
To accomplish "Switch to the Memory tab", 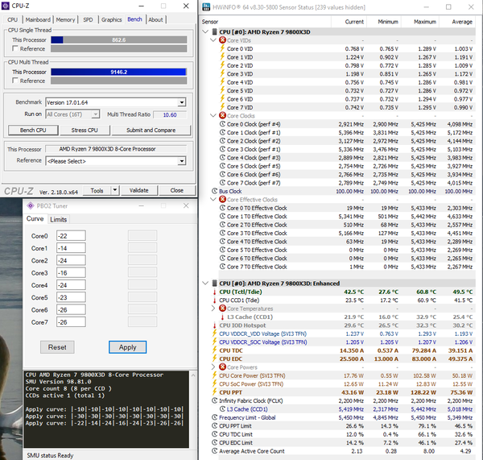I will click(65, 19).
